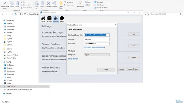The height and width of the screenshot is (103, 184).
Task: Click Select all in ribbon
Action: (99, 2)
